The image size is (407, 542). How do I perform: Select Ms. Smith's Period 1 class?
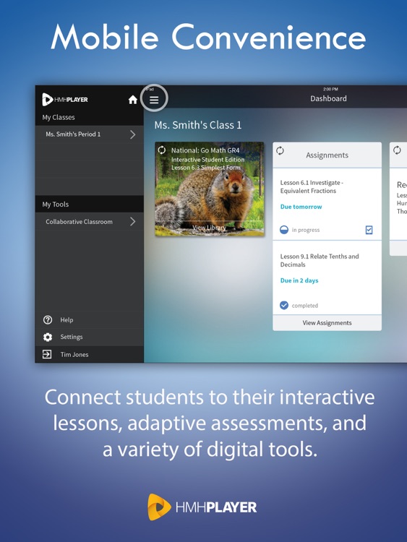pos(90,134)
